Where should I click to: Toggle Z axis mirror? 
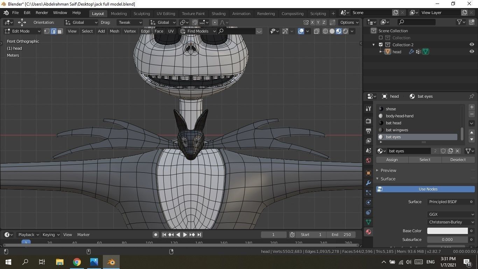coord(324,22)
